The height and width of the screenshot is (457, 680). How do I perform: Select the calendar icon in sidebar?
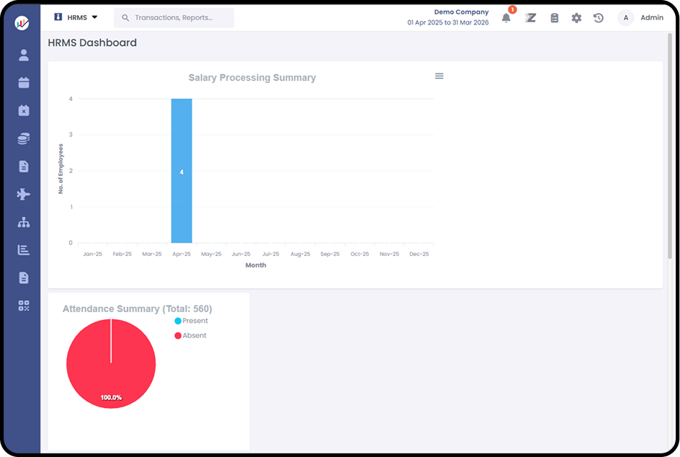[22, 82]
